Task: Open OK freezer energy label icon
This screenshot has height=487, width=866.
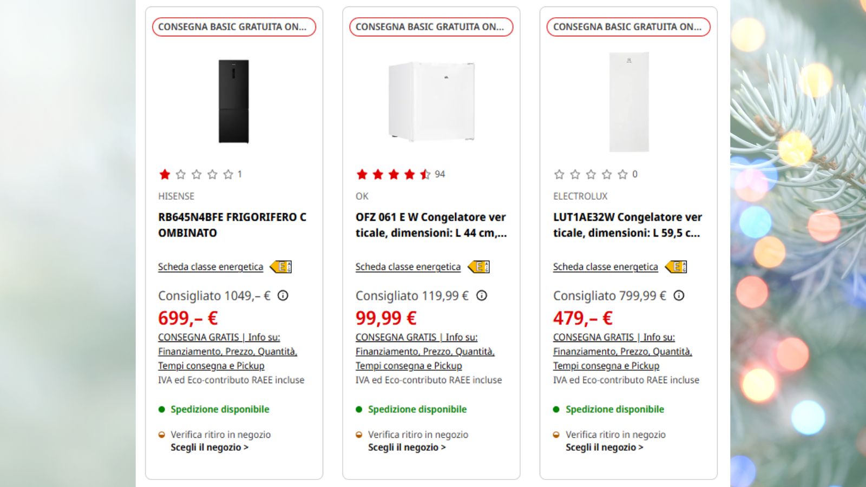Action: [478, 267]
